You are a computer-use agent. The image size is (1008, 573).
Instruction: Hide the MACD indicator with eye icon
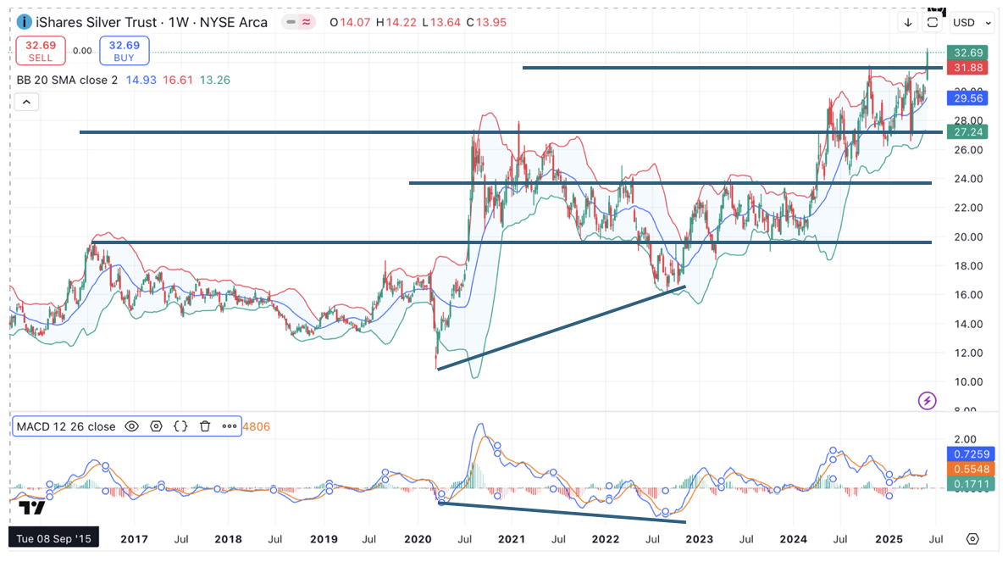click(x=131, y=426)
